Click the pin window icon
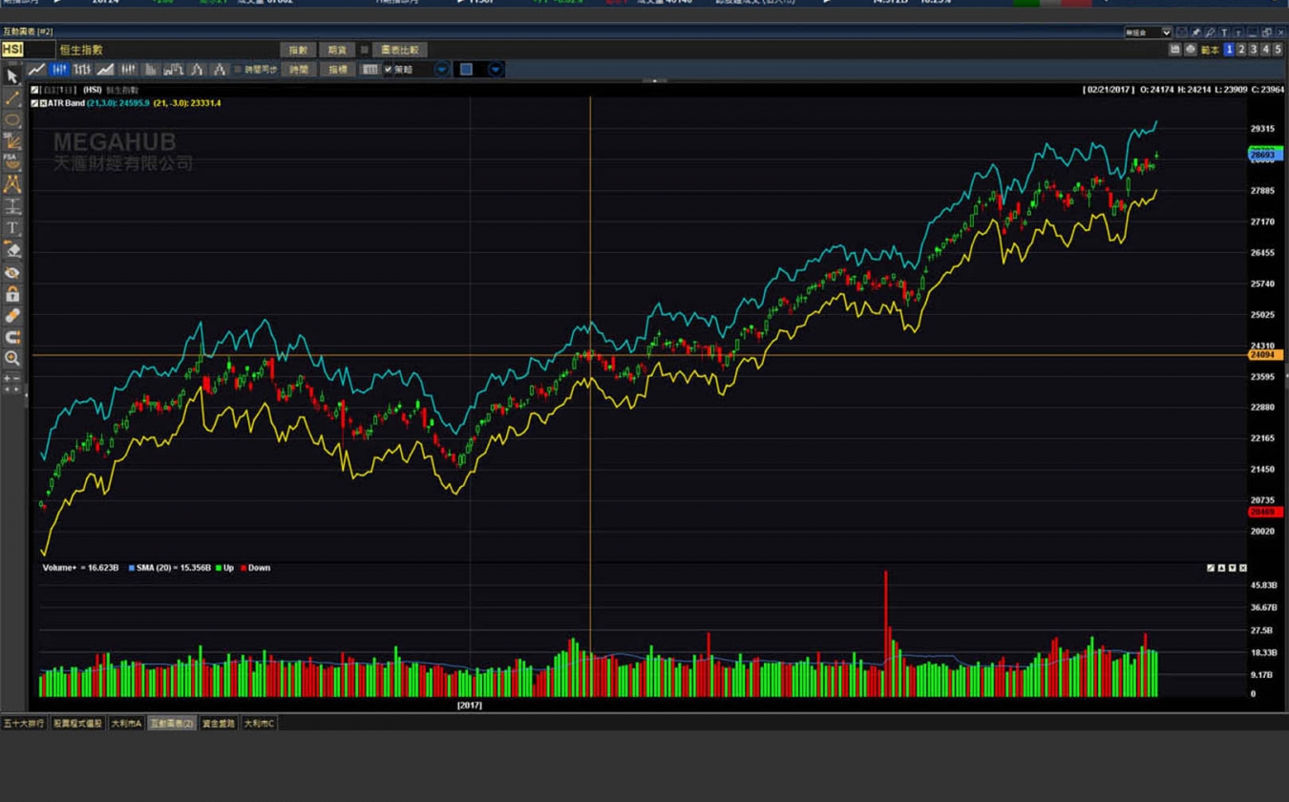 click(1195, 32)
